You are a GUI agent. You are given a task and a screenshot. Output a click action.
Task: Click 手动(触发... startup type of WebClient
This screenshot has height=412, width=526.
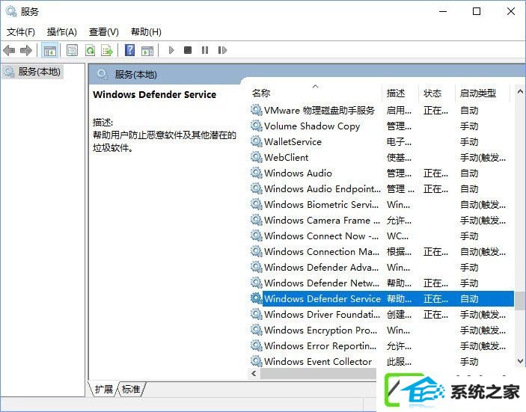click(483, 157)
